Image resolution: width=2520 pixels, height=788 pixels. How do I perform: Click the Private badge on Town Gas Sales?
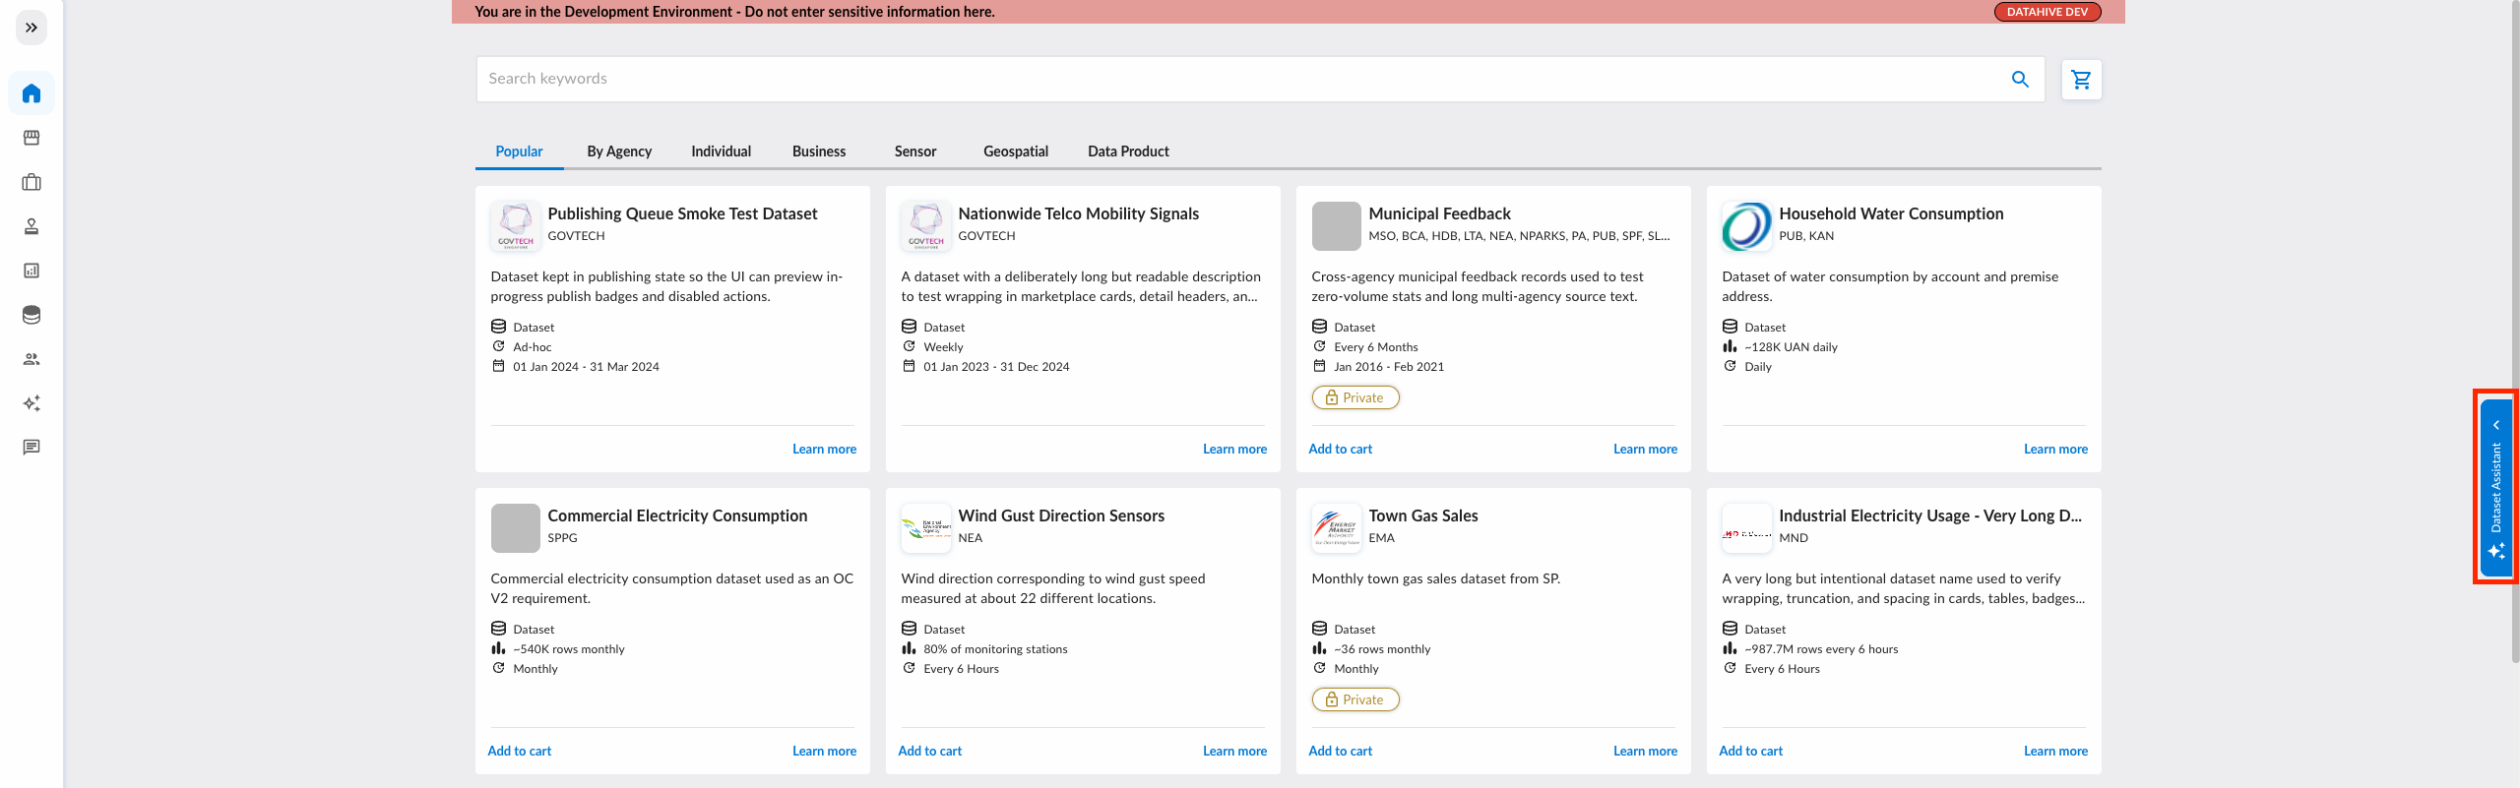[1355, 699]
